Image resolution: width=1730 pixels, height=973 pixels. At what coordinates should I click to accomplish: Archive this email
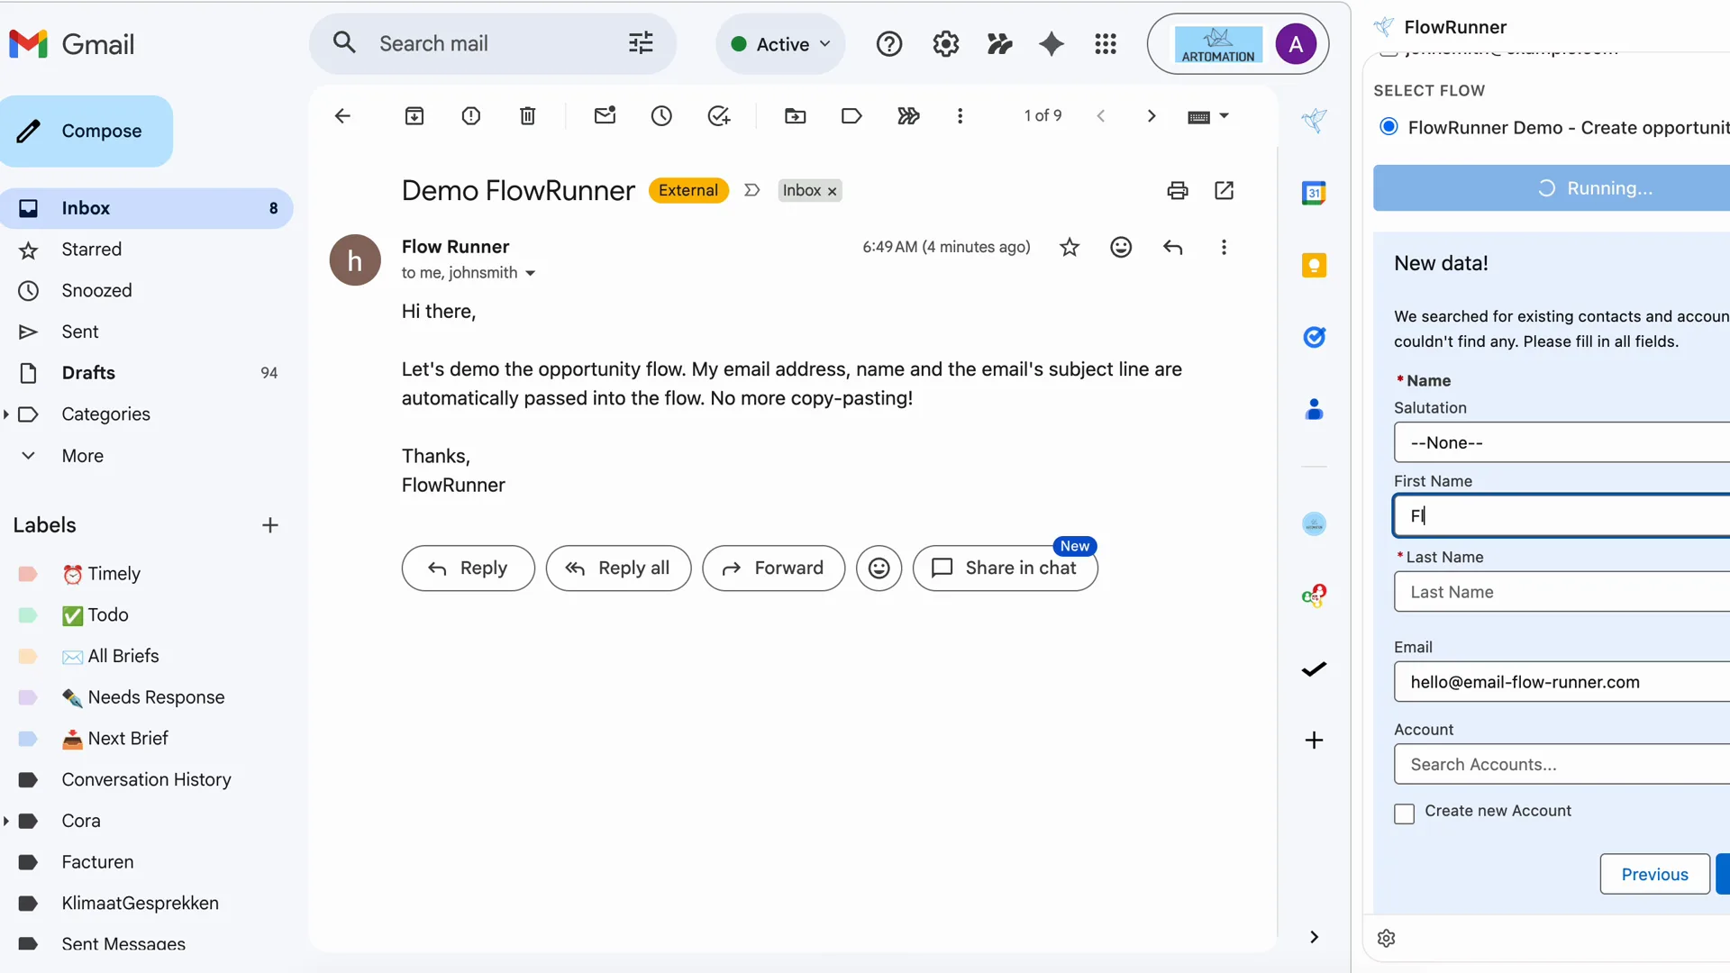click(414, 115)
